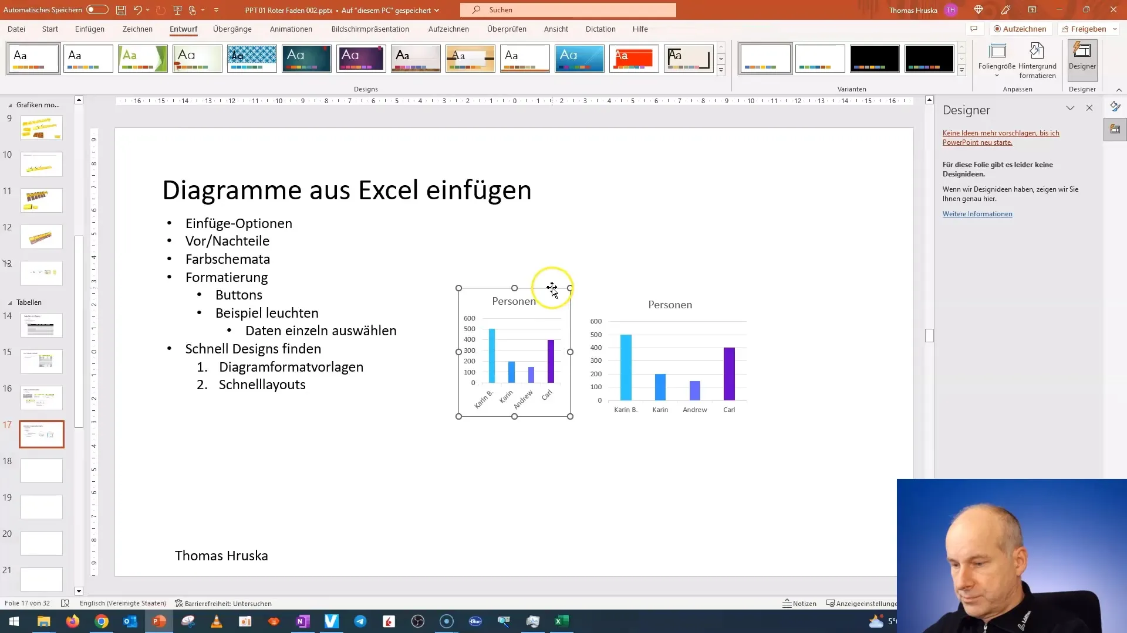Viewport: 1127px width, 633px height.
Task: Click the Record (Aufzeichnen) button in ribbon
Action: (1017, 29)
